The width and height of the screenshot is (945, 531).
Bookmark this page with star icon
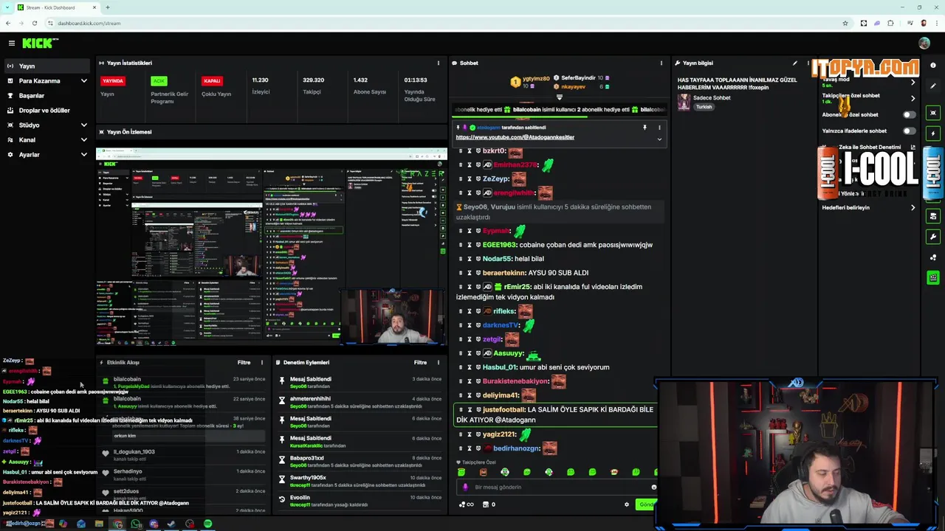tap(845, 23)
